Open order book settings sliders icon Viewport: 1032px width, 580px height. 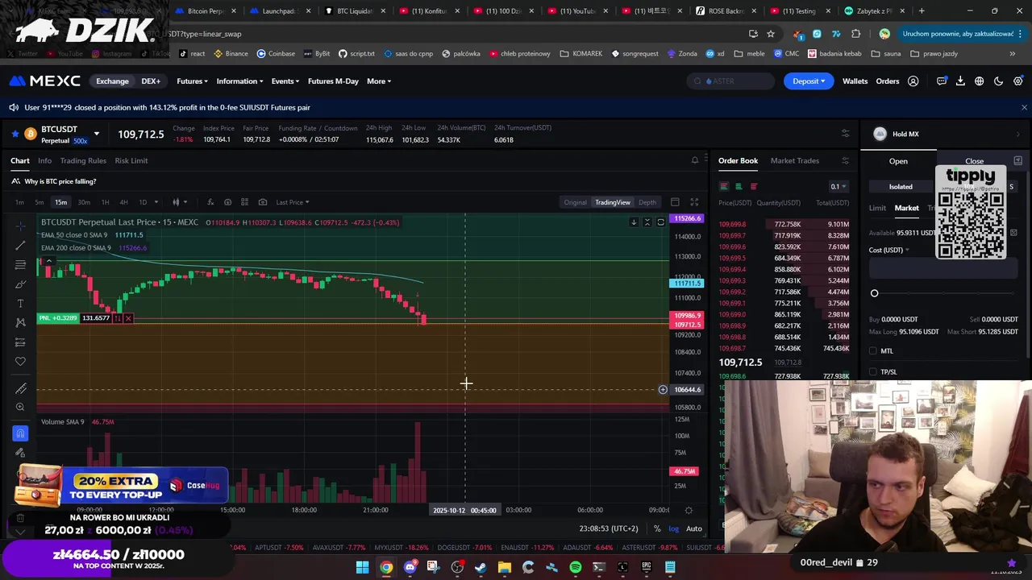845,160
